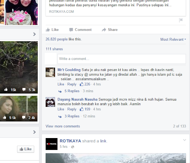Open the post options chevron on ROTIKAYA post
190x163 pixels.
(x=184, y=140)
